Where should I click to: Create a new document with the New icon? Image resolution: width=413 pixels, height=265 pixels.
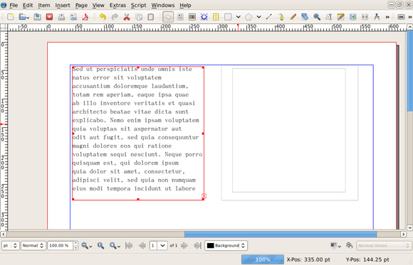[x=10, y=17]
